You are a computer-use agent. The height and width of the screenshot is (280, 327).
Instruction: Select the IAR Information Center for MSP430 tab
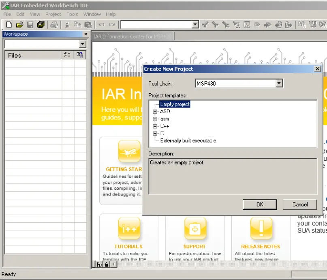(x=133, y=37)
